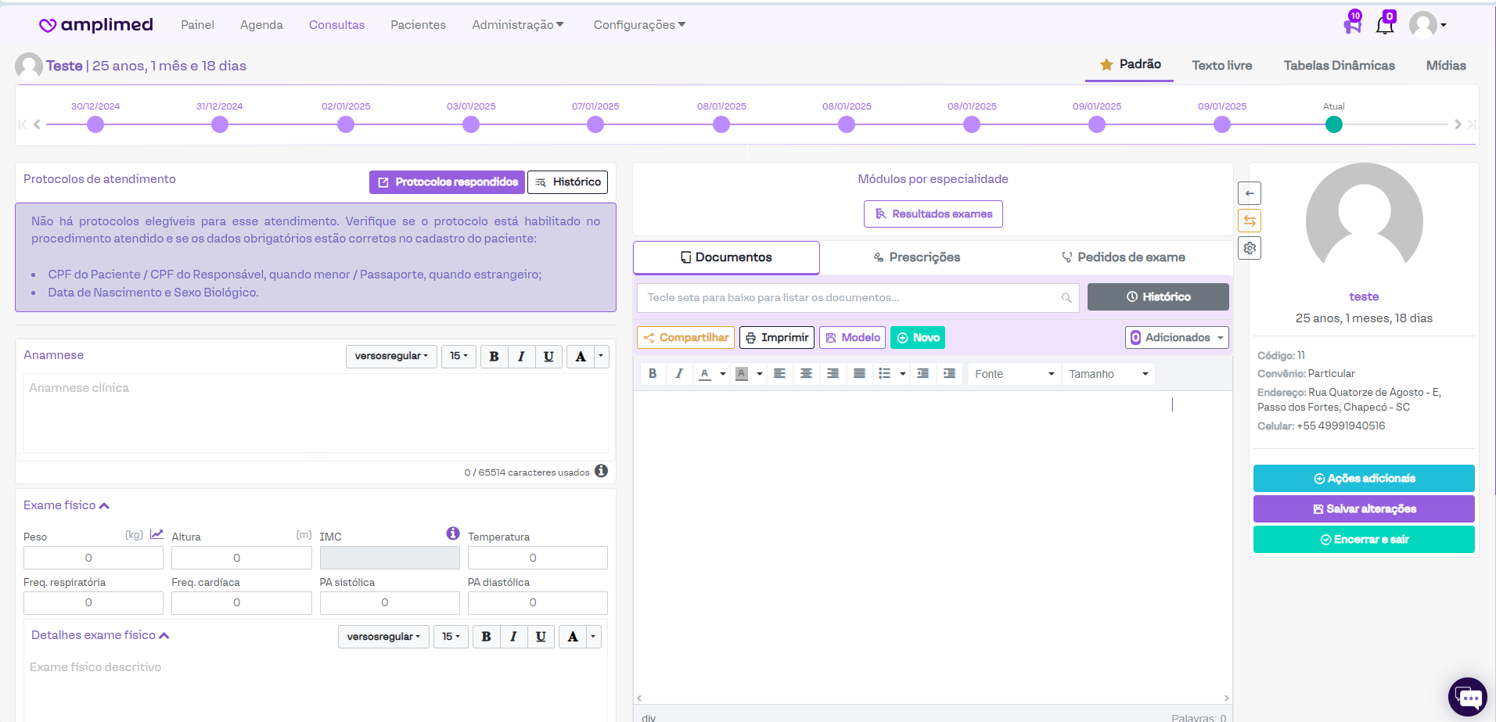The width and height of the screenshot is (1496, 722).
Task: Open the Fonte dropdown in document editor
Action: coord(1014,374)
